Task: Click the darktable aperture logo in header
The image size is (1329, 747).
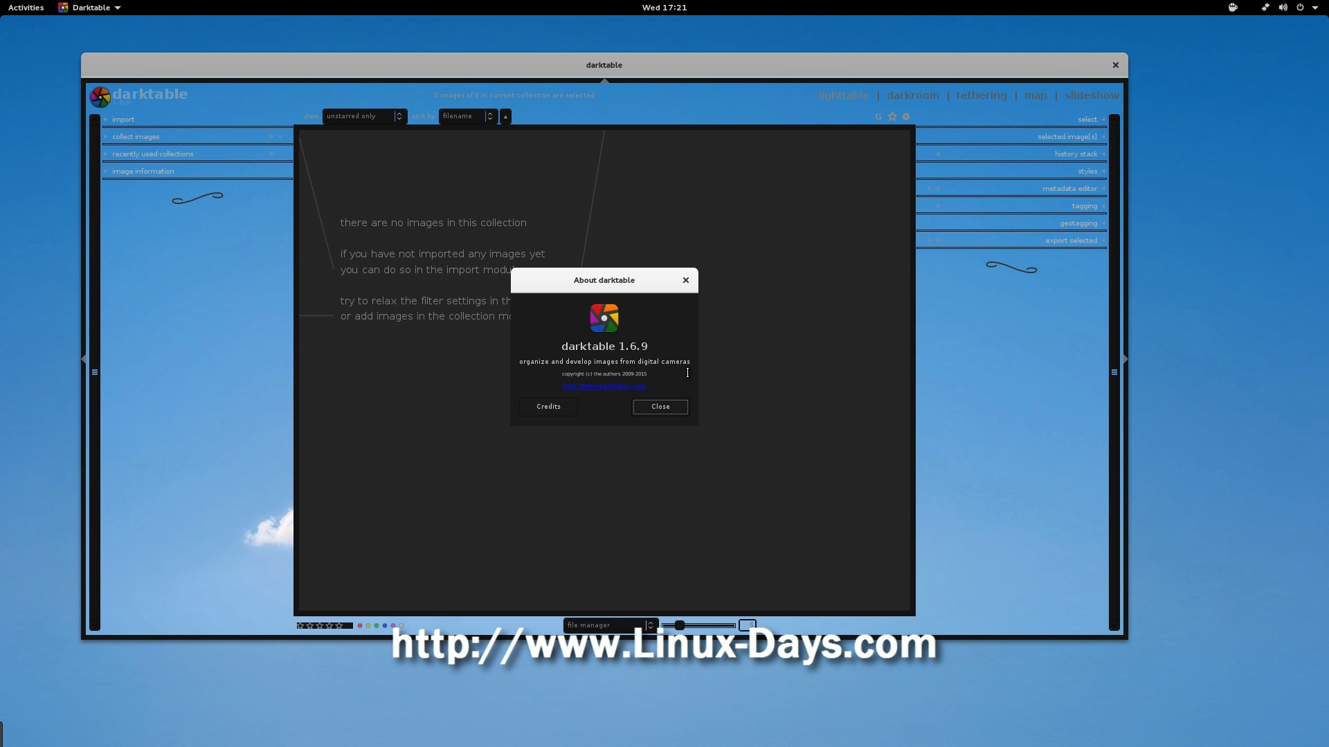Action: click(100, 97)
